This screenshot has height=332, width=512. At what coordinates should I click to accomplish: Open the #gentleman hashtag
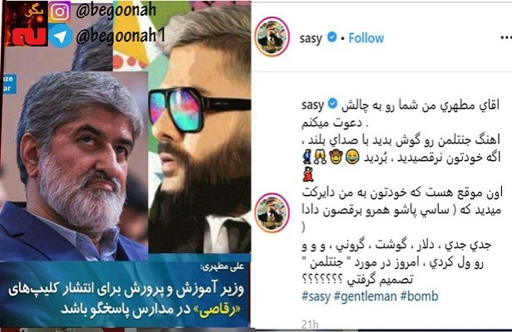pos(366,296)
